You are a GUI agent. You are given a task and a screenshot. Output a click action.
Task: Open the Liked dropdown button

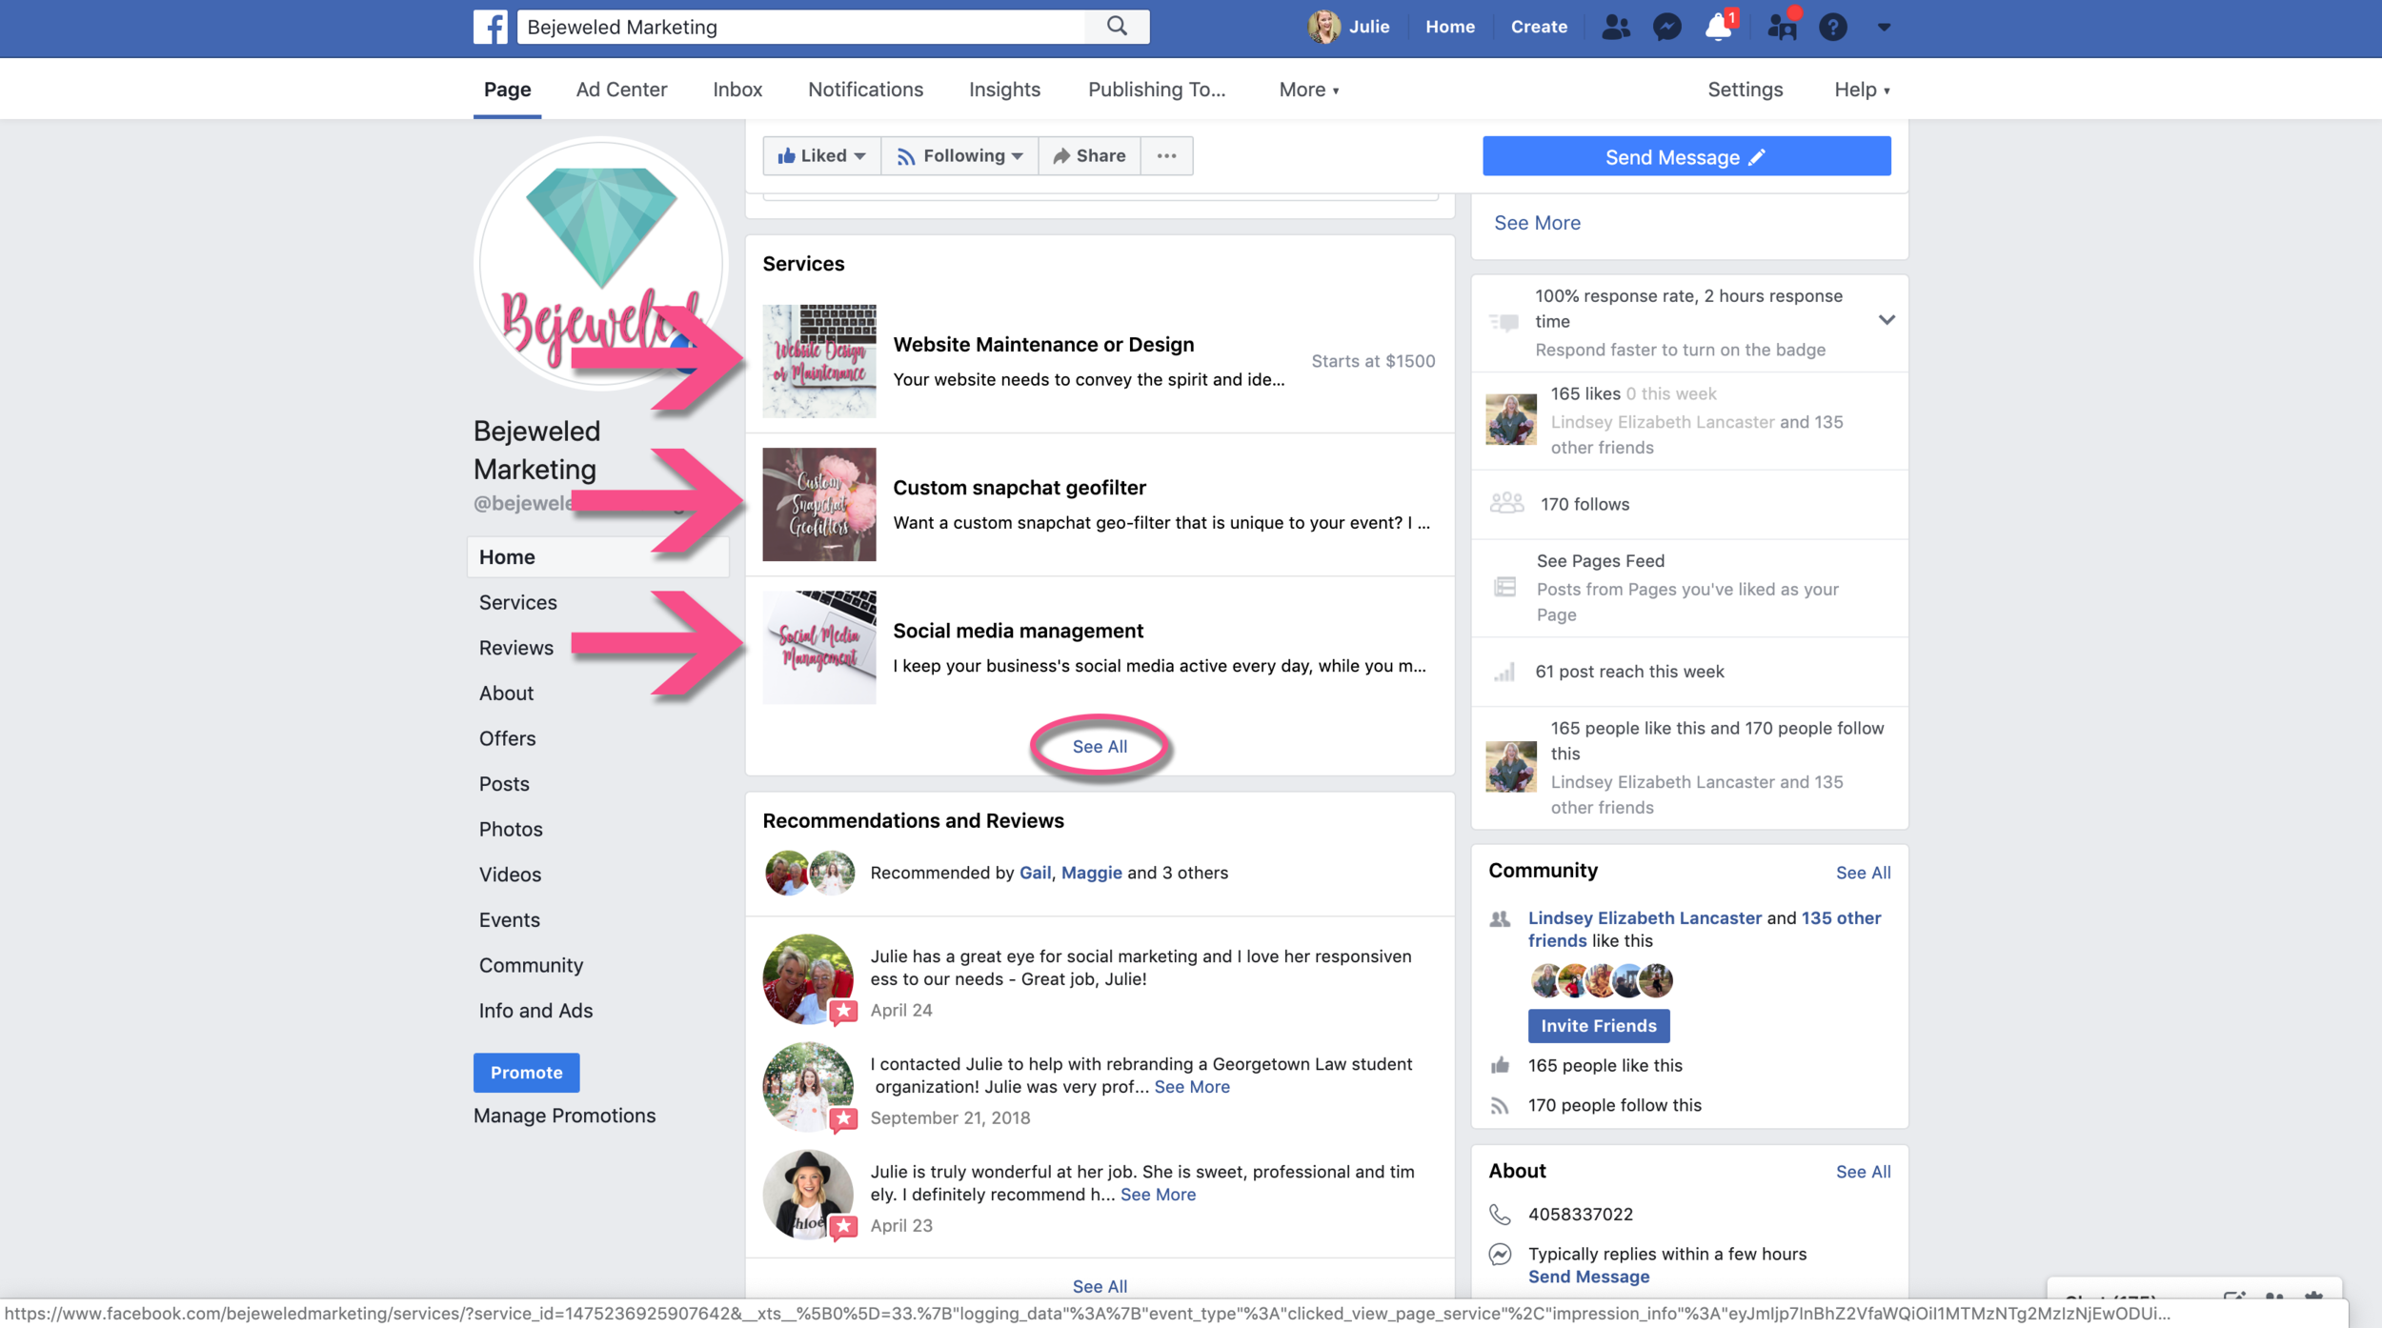coord(821,155)
